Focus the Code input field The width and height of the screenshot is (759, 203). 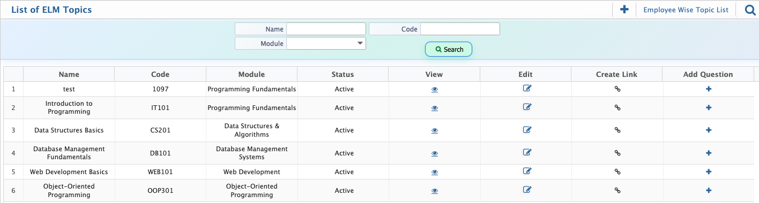click(x=460, y=29)
